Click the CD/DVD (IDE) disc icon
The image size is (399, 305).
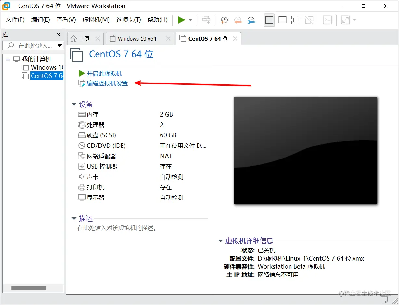pos(82,146)
